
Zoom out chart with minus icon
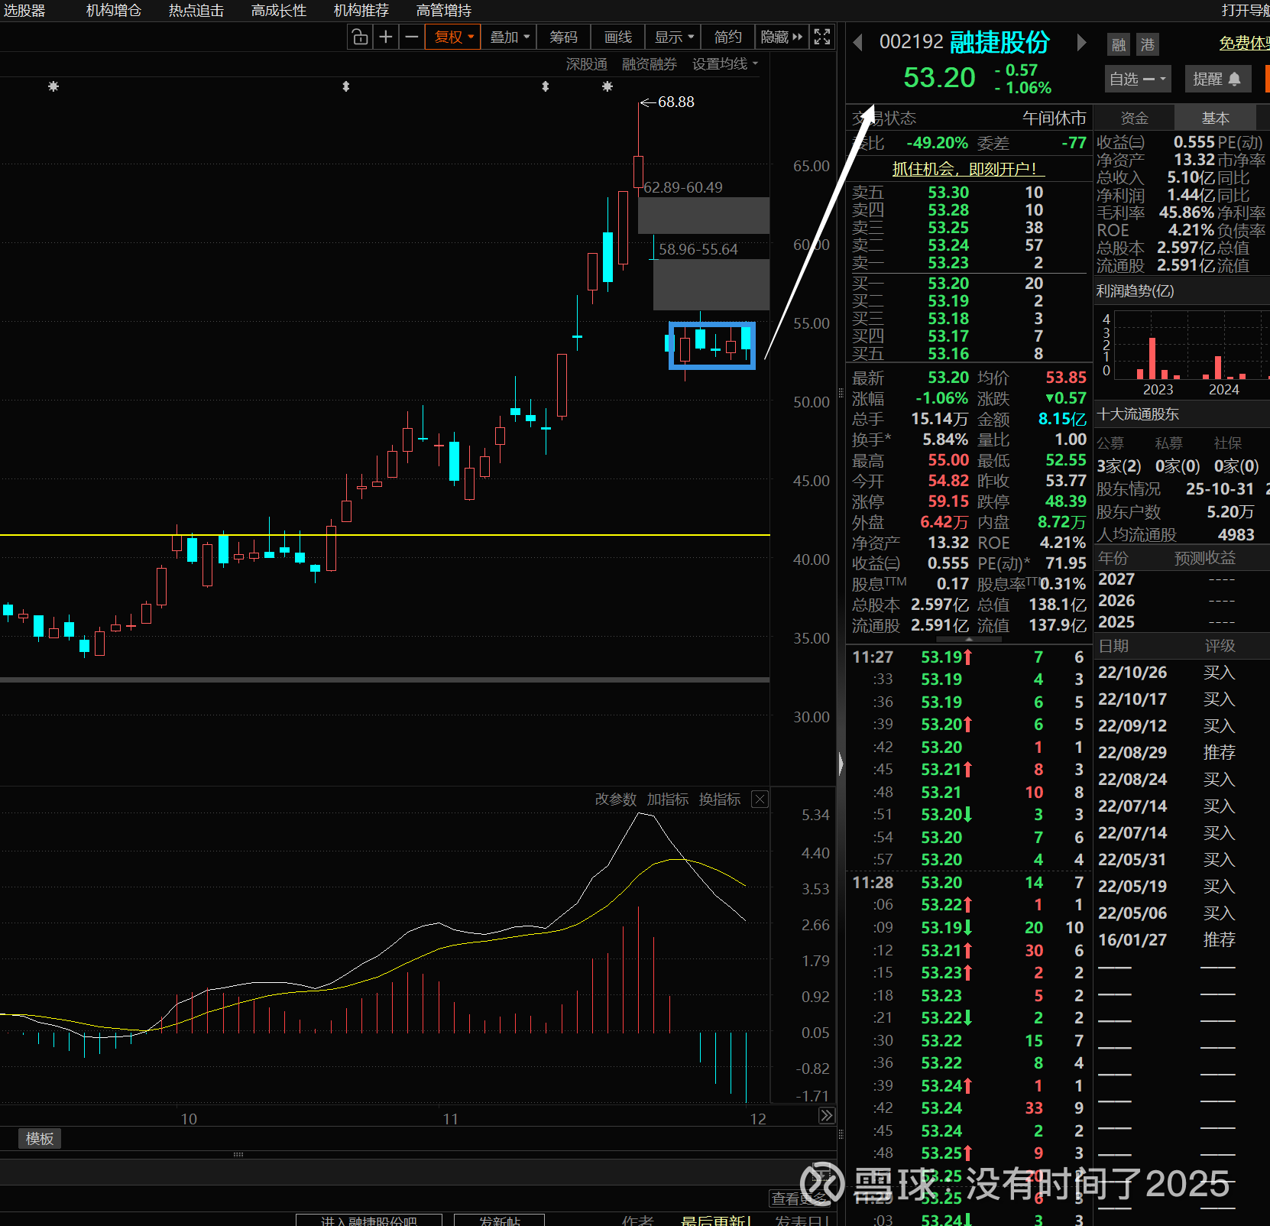tap(412, 37)
